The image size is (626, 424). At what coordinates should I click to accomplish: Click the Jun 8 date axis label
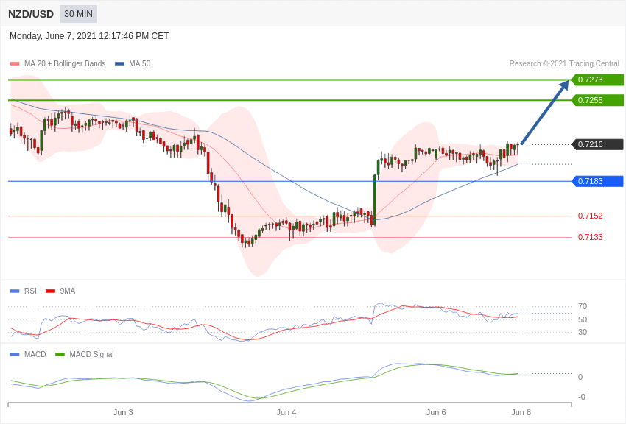pyautogui.click(x=521, y=412)
